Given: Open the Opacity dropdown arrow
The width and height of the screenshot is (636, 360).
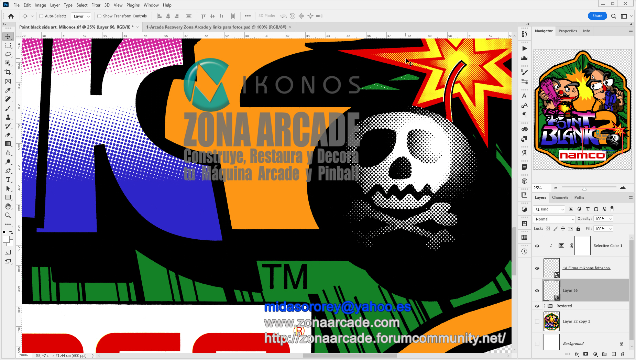Looking at the screenshot, I should 611,219.
